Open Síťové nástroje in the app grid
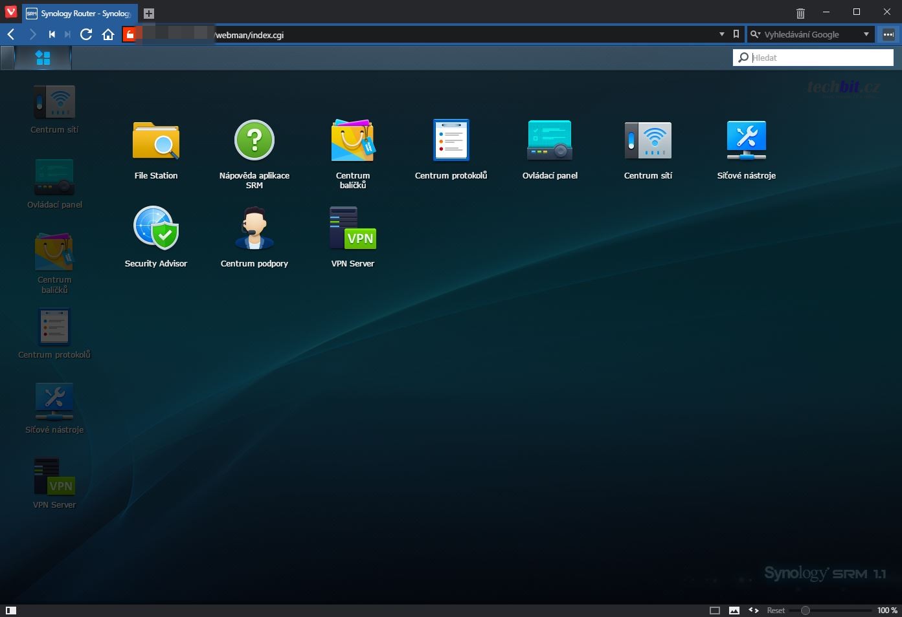902x617 pixels. pyautogui.click(x=746, y=141)
